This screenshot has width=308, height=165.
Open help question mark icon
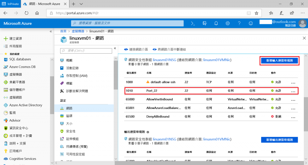click(x=239, y=23)
